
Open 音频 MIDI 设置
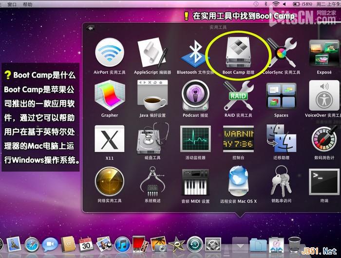click(195, 181)
